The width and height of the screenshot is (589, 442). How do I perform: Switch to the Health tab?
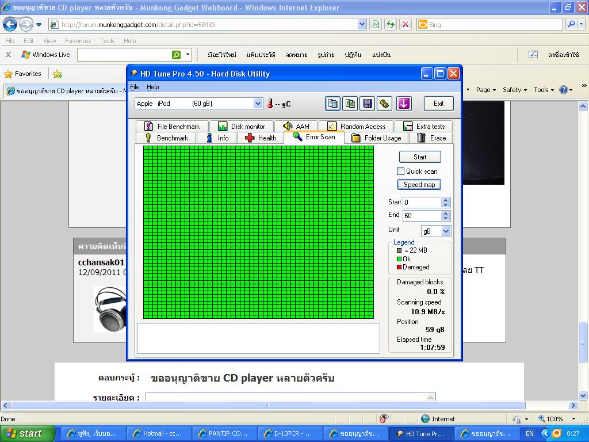261,138
